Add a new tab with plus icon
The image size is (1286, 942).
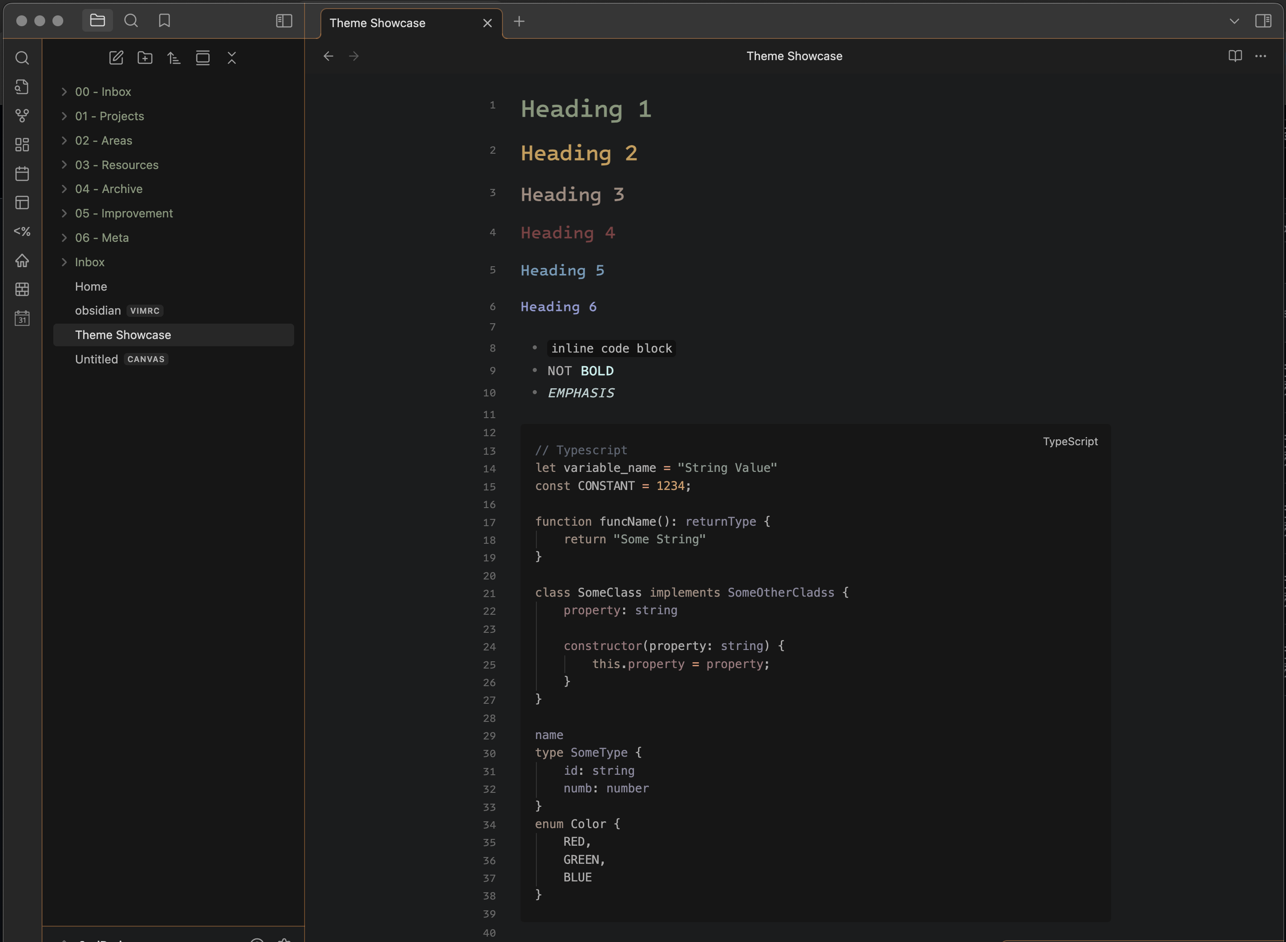click(519, 21)
